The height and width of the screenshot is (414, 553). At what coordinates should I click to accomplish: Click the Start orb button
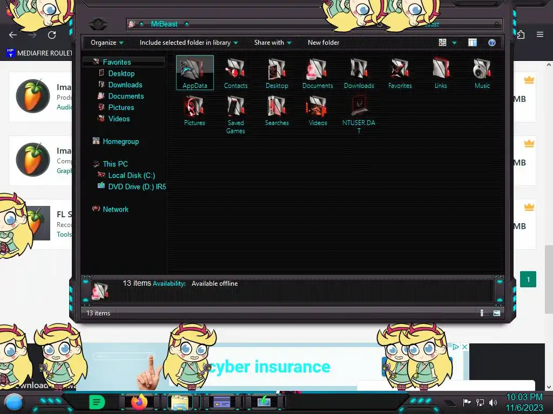(x=14, y=402)
